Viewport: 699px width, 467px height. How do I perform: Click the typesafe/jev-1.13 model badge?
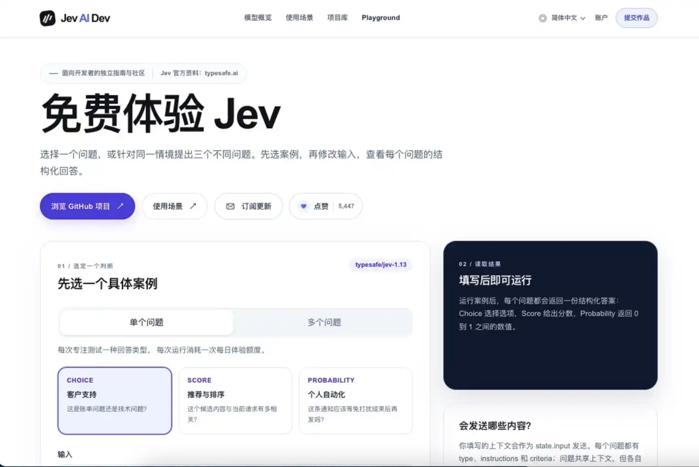pos(381,265)
